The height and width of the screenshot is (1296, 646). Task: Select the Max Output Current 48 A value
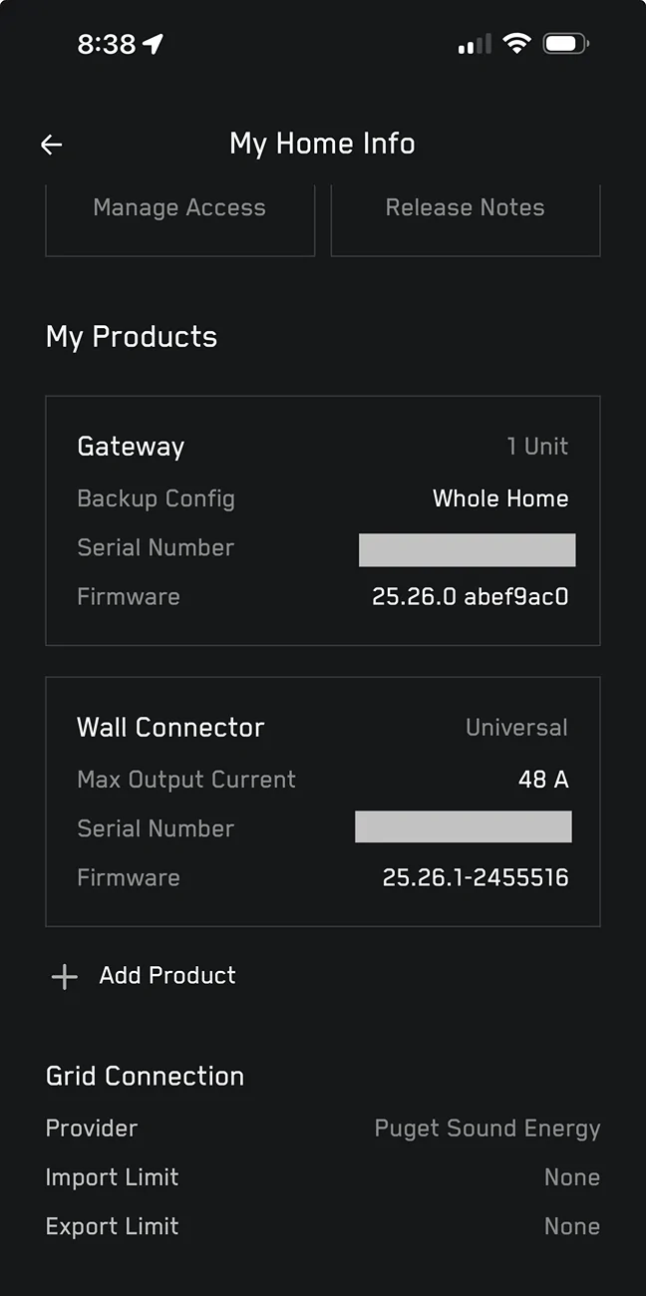point(543,780)
